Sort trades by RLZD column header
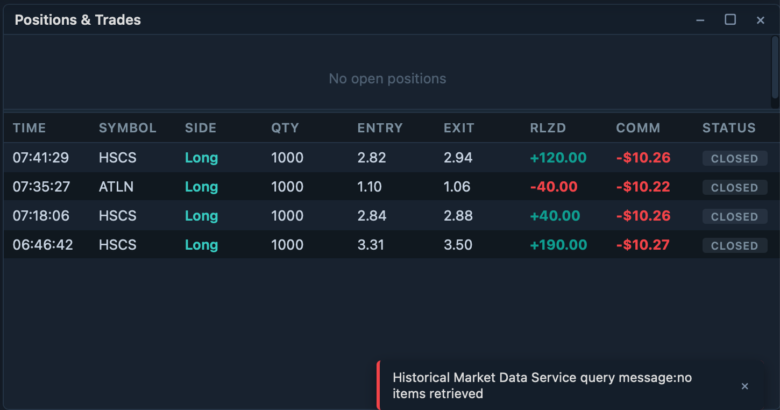Viewport: 780px width, 410px height. 548,128
